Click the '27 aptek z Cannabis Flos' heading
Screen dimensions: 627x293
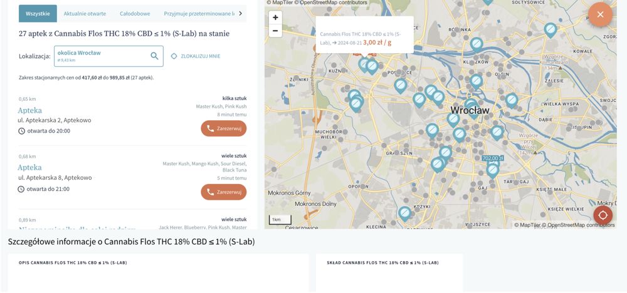124,34
